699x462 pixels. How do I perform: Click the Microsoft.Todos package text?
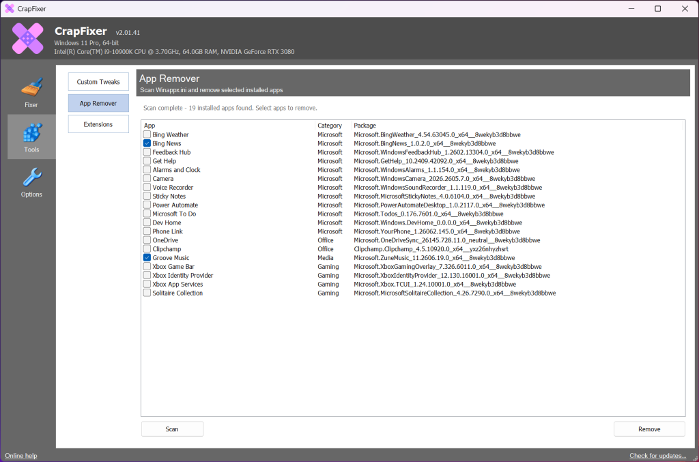coord(429,214)
